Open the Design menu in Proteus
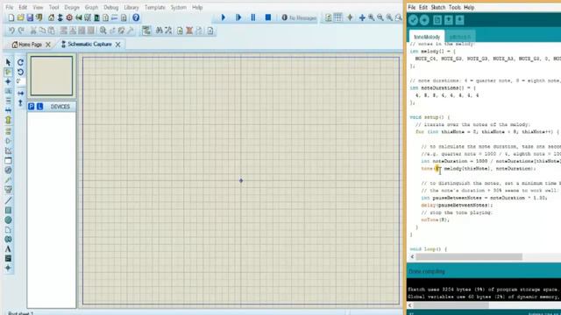Screen dimensions: 561x315 (72, 7)
